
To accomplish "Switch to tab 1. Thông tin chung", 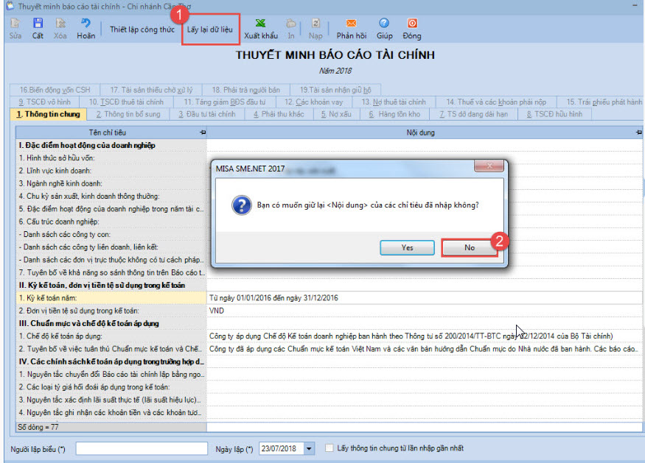I will pyautogui.click(x=48, y=114).
